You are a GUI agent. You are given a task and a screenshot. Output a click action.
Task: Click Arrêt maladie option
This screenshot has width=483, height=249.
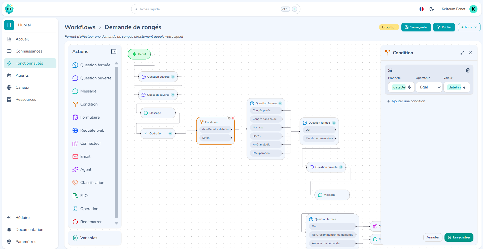click(x=266, y=144)
